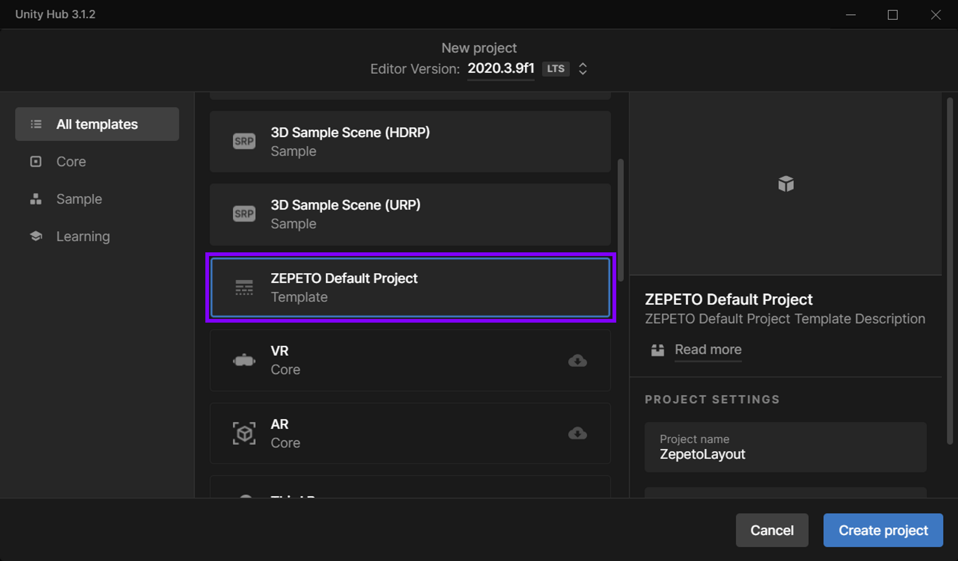This screenshot has width=958, height=561.
Task: Select the All templates category
Action: coord(97,124)
